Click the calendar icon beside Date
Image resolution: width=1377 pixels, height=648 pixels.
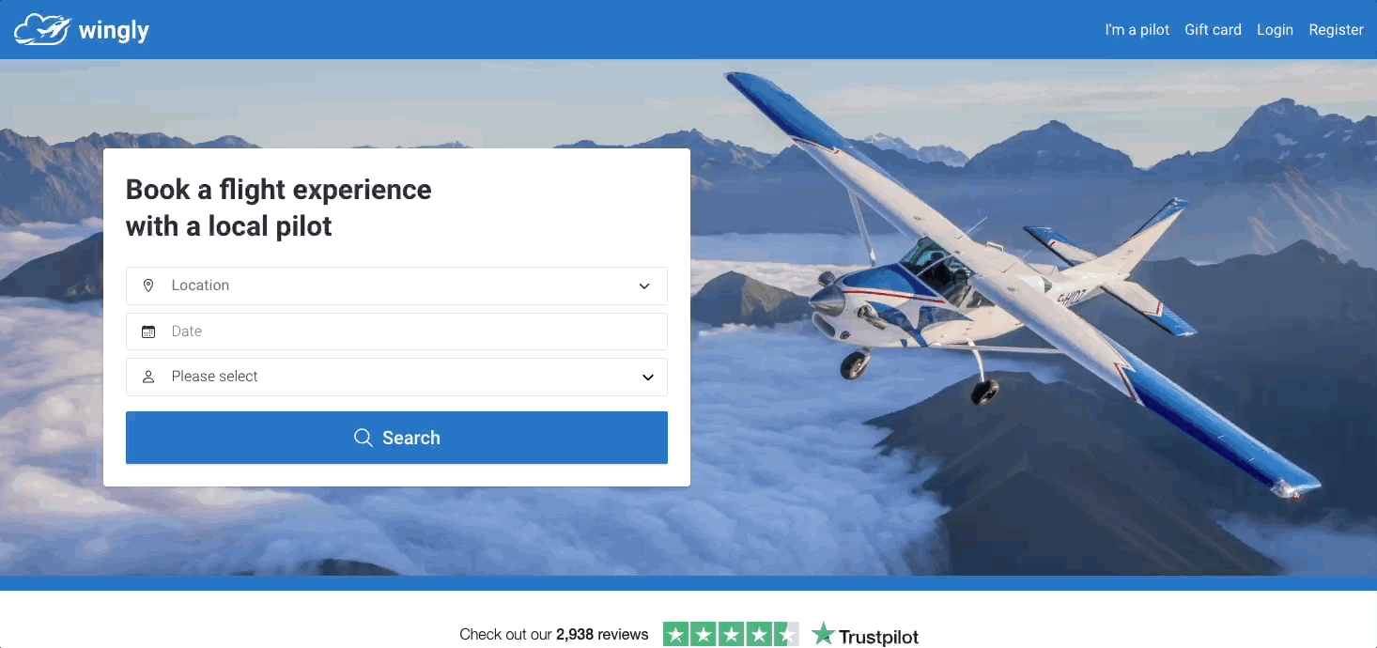tap(147, 332)
